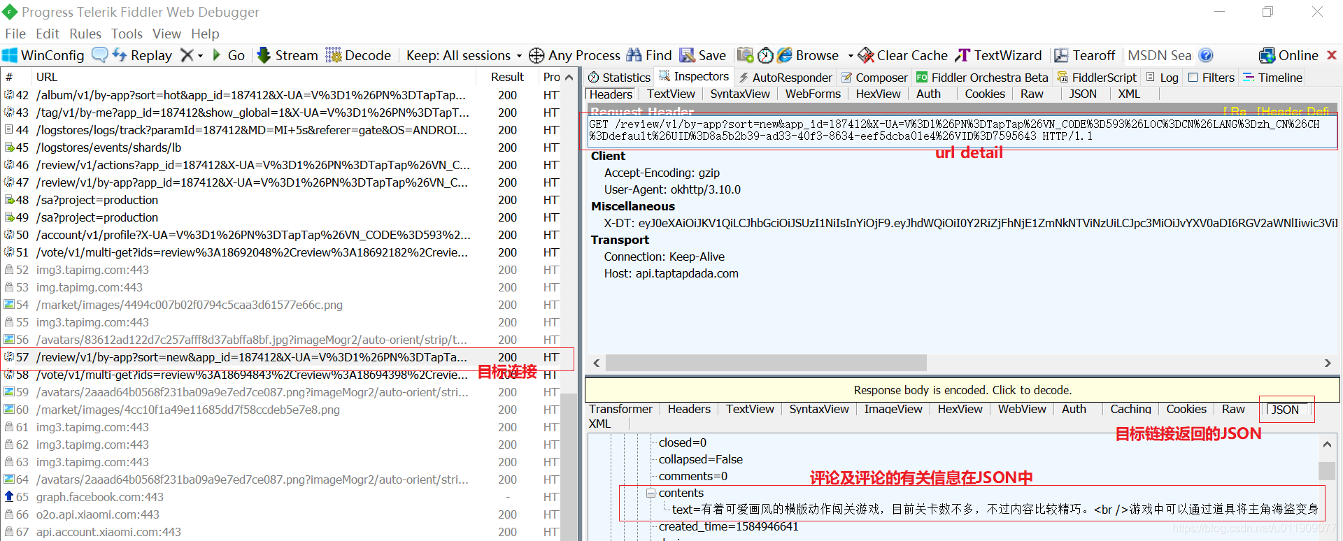
Task: Select the closed=0 JSON node
Action: click(683, 442)
